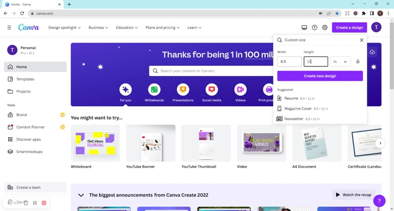Click the Height input field
Image resolution: width=394 pixels, height=211 pixels.
316,61
